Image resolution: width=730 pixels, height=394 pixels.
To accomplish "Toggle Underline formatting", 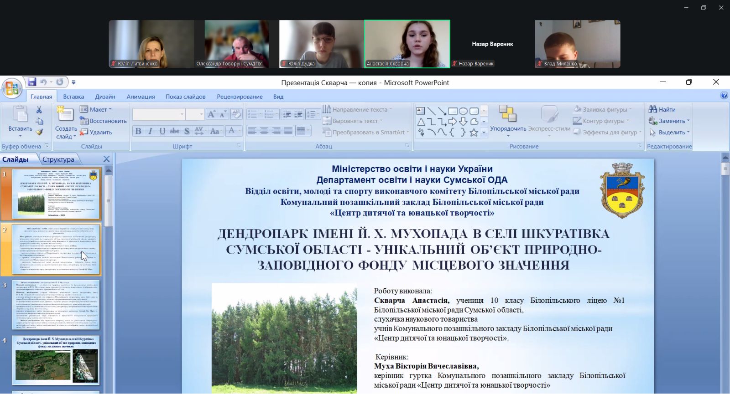I will pyautogui.click(x=162, y=131).
